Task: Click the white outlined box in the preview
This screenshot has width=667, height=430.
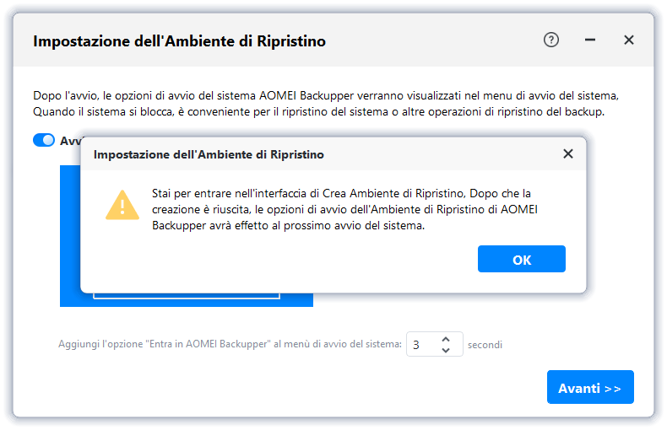Action: click(186, 295)
